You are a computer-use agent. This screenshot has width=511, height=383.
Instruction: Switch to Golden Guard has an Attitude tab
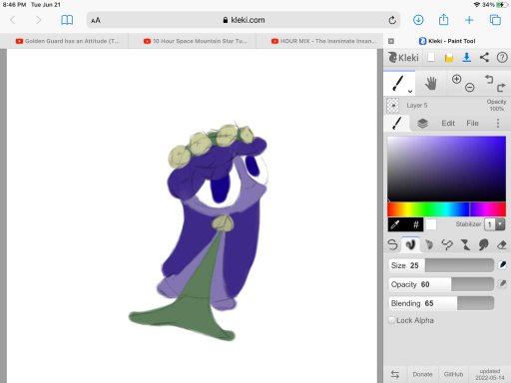67,41
